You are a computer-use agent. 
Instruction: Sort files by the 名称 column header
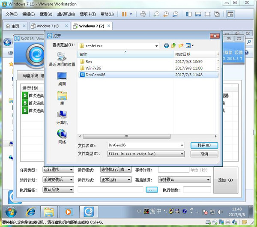coord(125,54)
